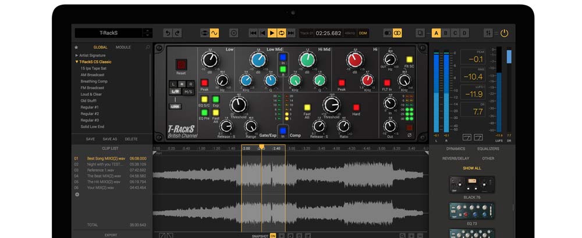Select the D comparison slot
This screenshot has height=238, width=582.
(464, 33)
